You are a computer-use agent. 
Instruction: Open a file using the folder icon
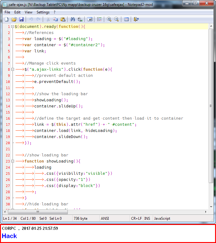(x=14, y=19)
